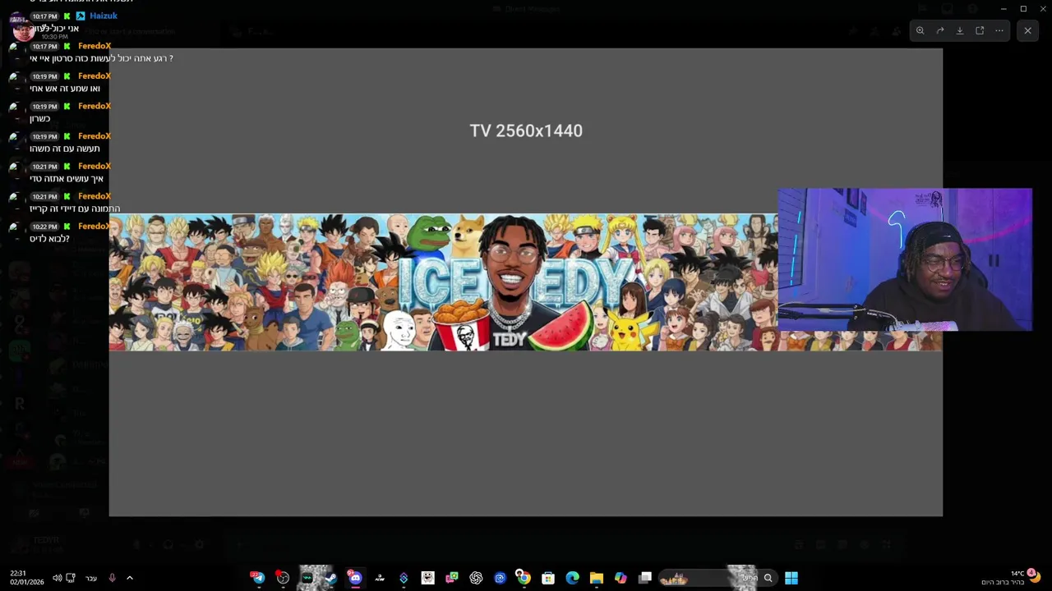Click the Haizuk username in chat

click(x=104, y=16)
